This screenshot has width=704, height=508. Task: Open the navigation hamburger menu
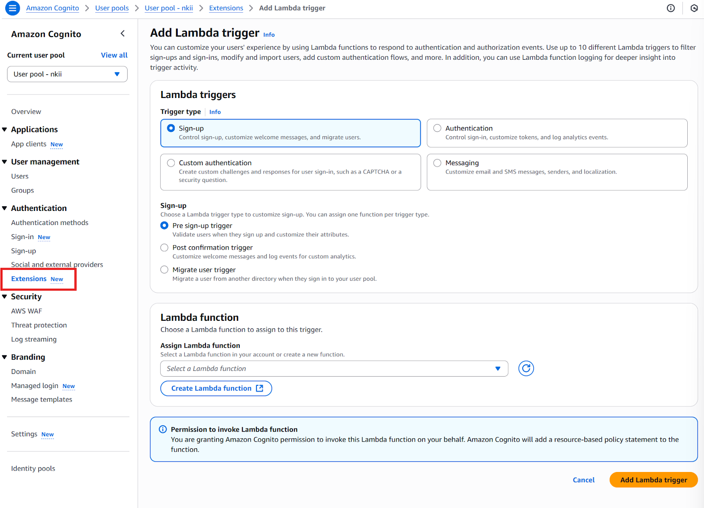coord(12,8)
